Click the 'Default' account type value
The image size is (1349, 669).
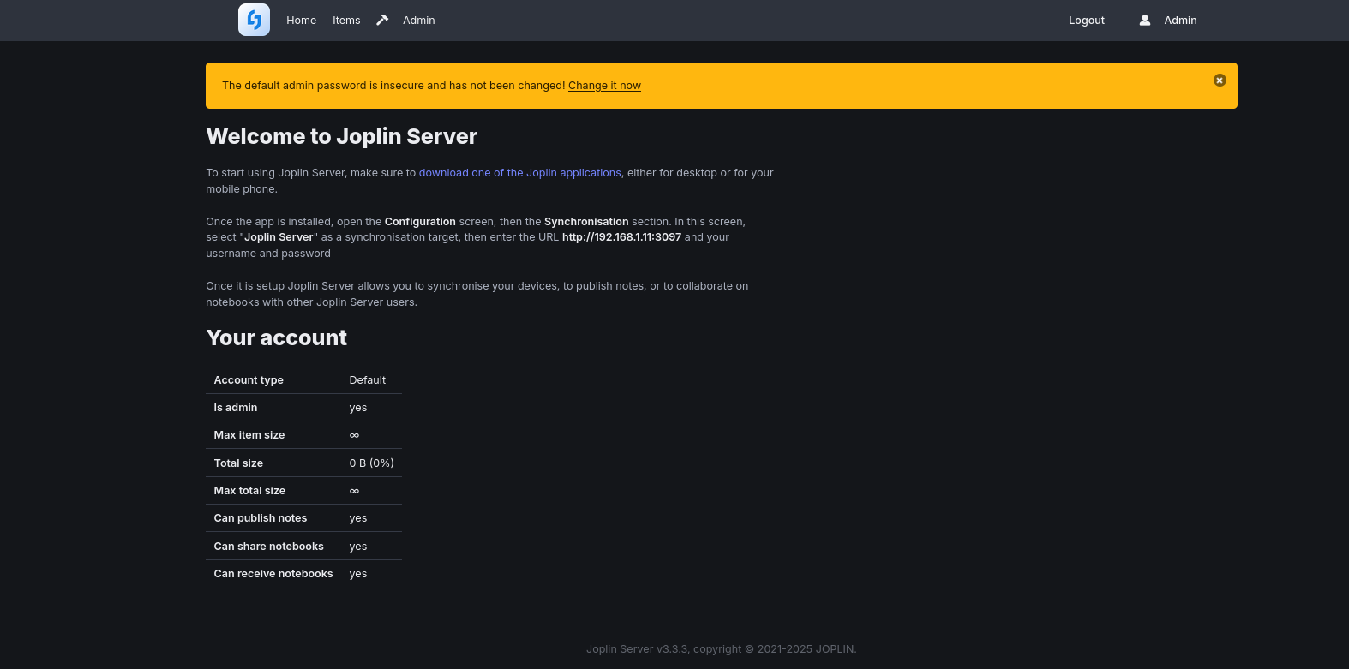click(x=367, y=380)
